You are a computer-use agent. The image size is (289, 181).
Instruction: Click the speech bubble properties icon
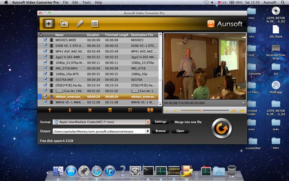tap(130, 110)
